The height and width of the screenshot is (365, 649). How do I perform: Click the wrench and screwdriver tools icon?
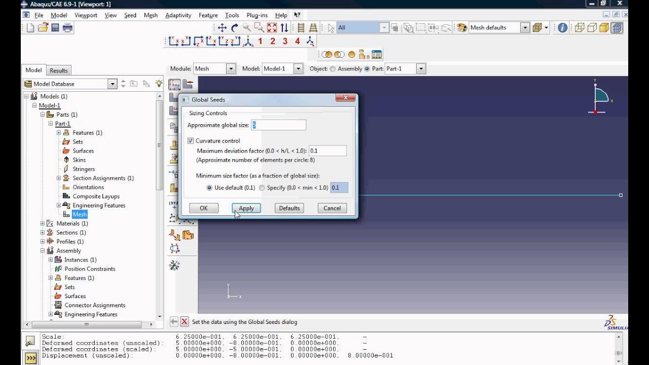click(x=174, y=265)
